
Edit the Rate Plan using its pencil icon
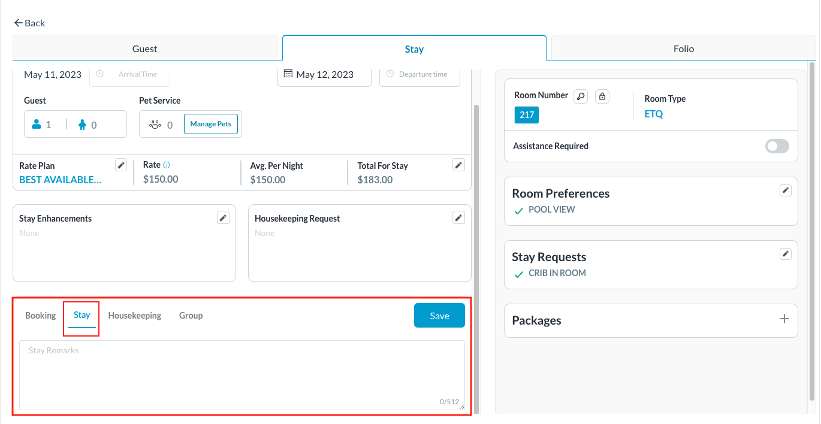pos(120,165)
